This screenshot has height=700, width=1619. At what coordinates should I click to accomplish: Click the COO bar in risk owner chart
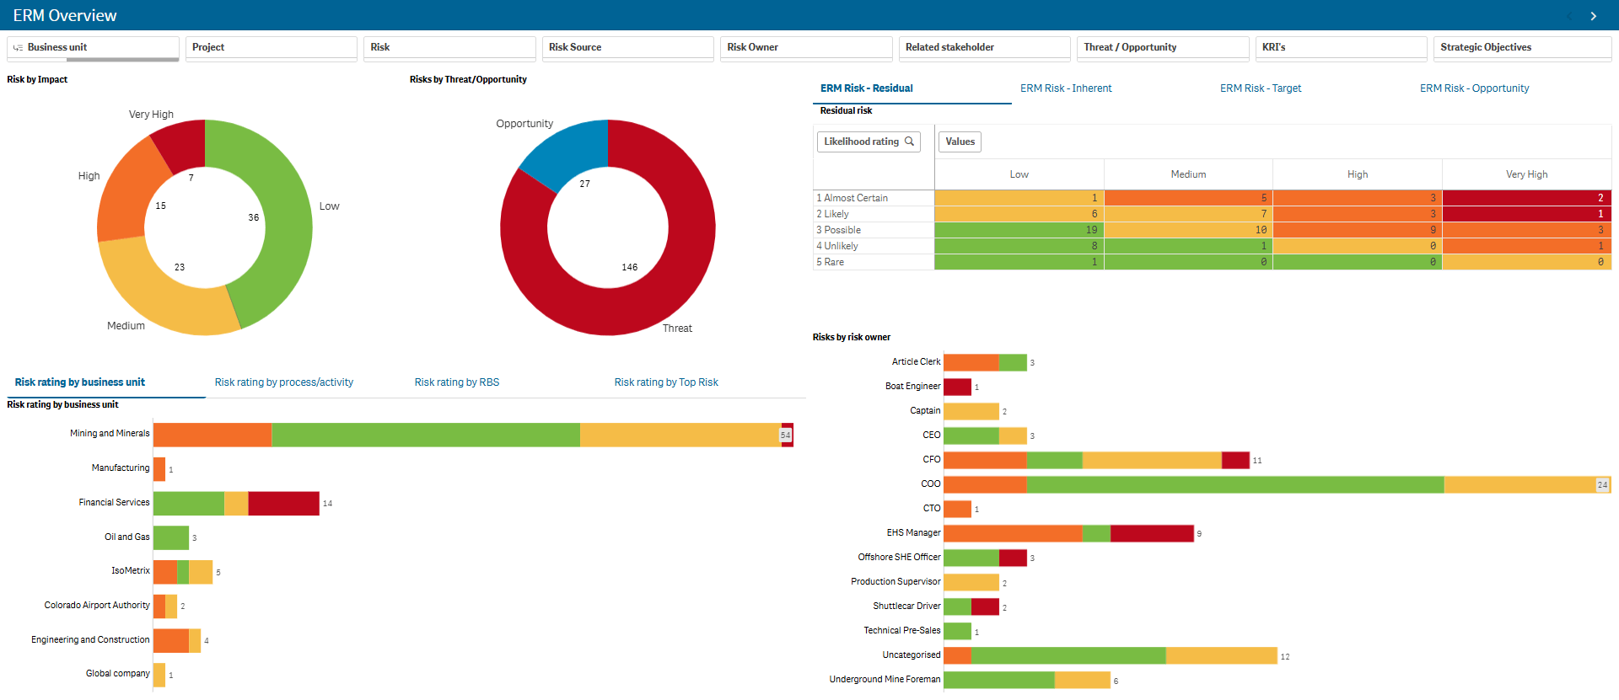[1234, 484]
